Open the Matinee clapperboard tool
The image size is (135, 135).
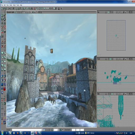(x=2, y=36)
